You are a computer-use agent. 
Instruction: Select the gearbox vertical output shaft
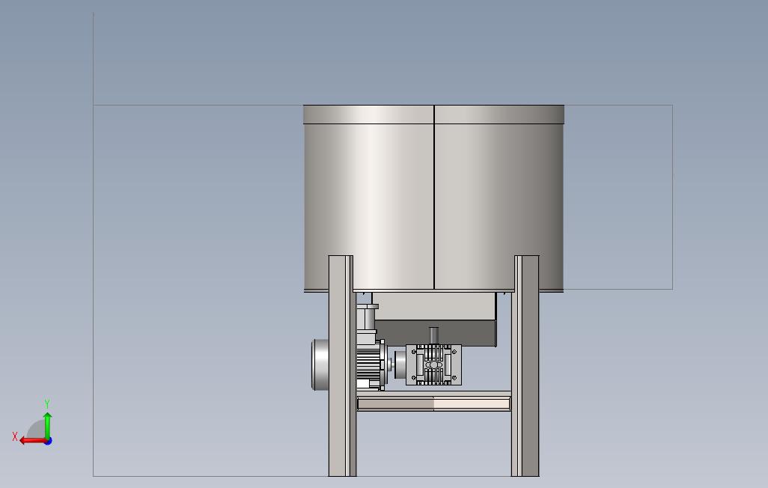tap(433, 335)
